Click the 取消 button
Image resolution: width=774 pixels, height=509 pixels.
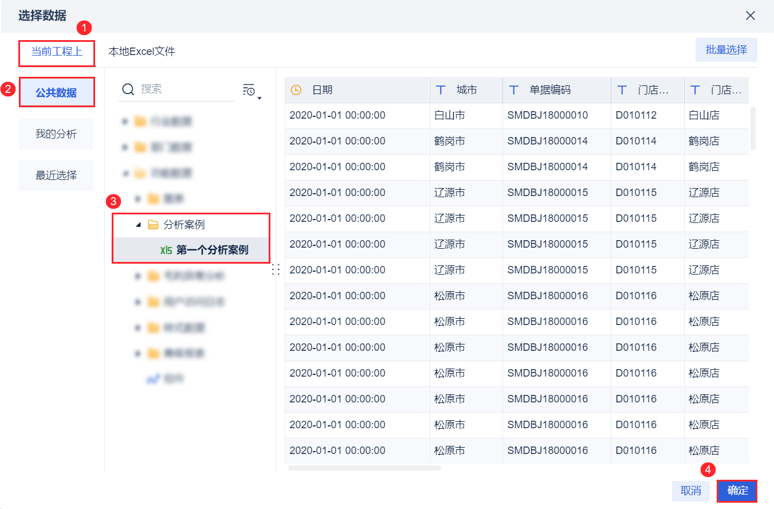click(691, 491)
